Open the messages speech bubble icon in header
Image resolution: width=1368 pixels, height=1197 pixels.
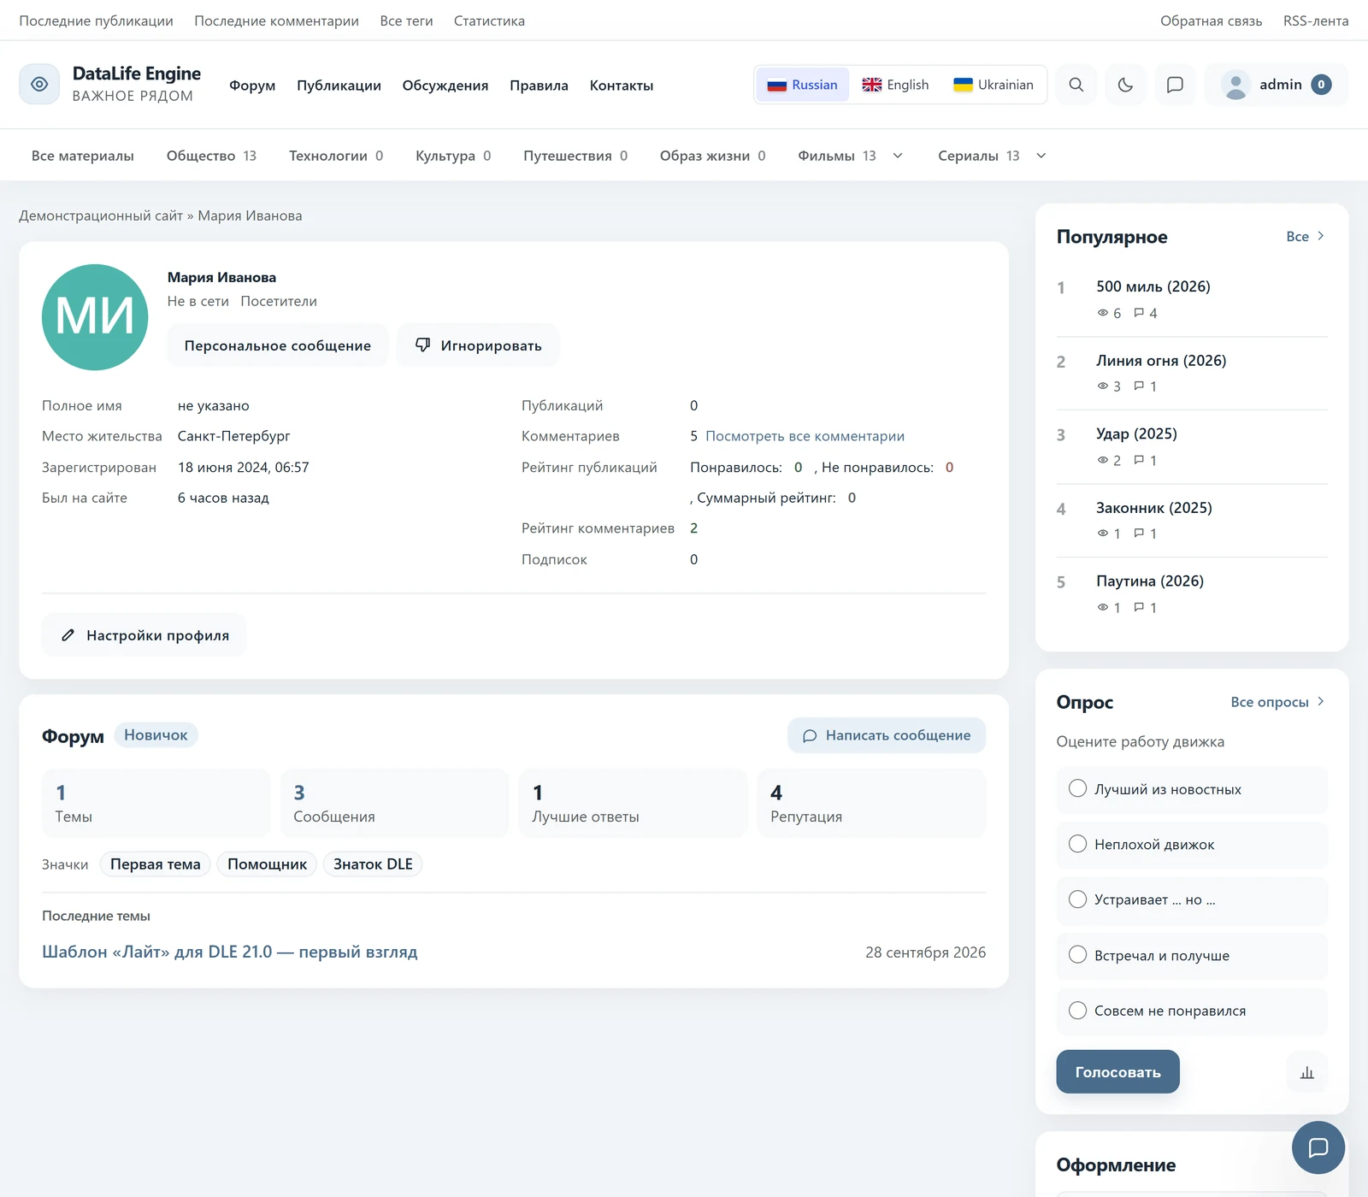[x=1176, y=85]
